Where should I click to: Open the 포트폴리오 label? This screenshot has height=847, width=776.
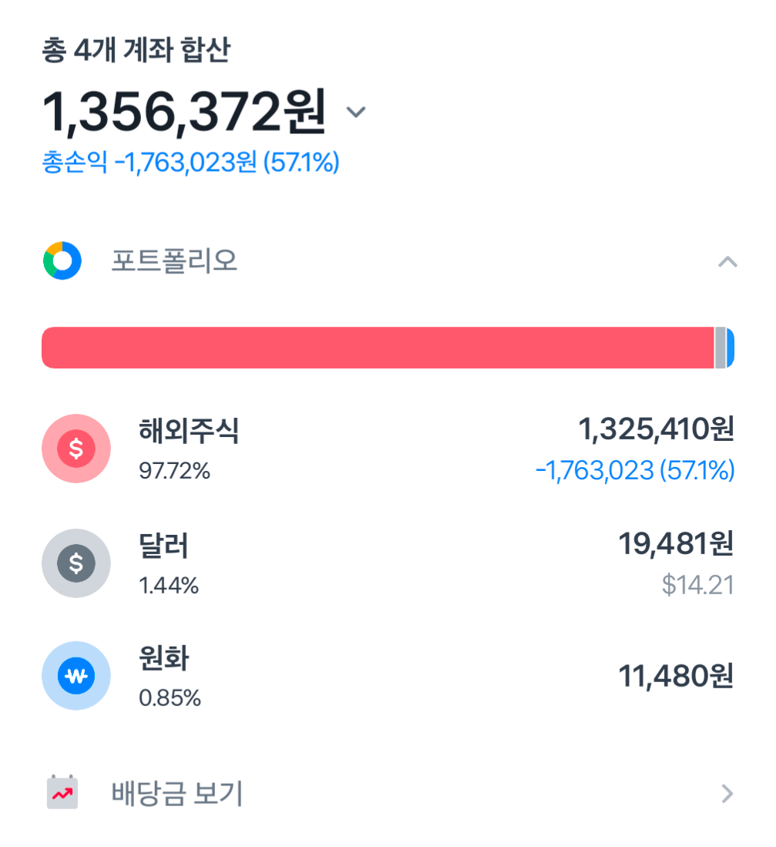click(x=174, y=262)
